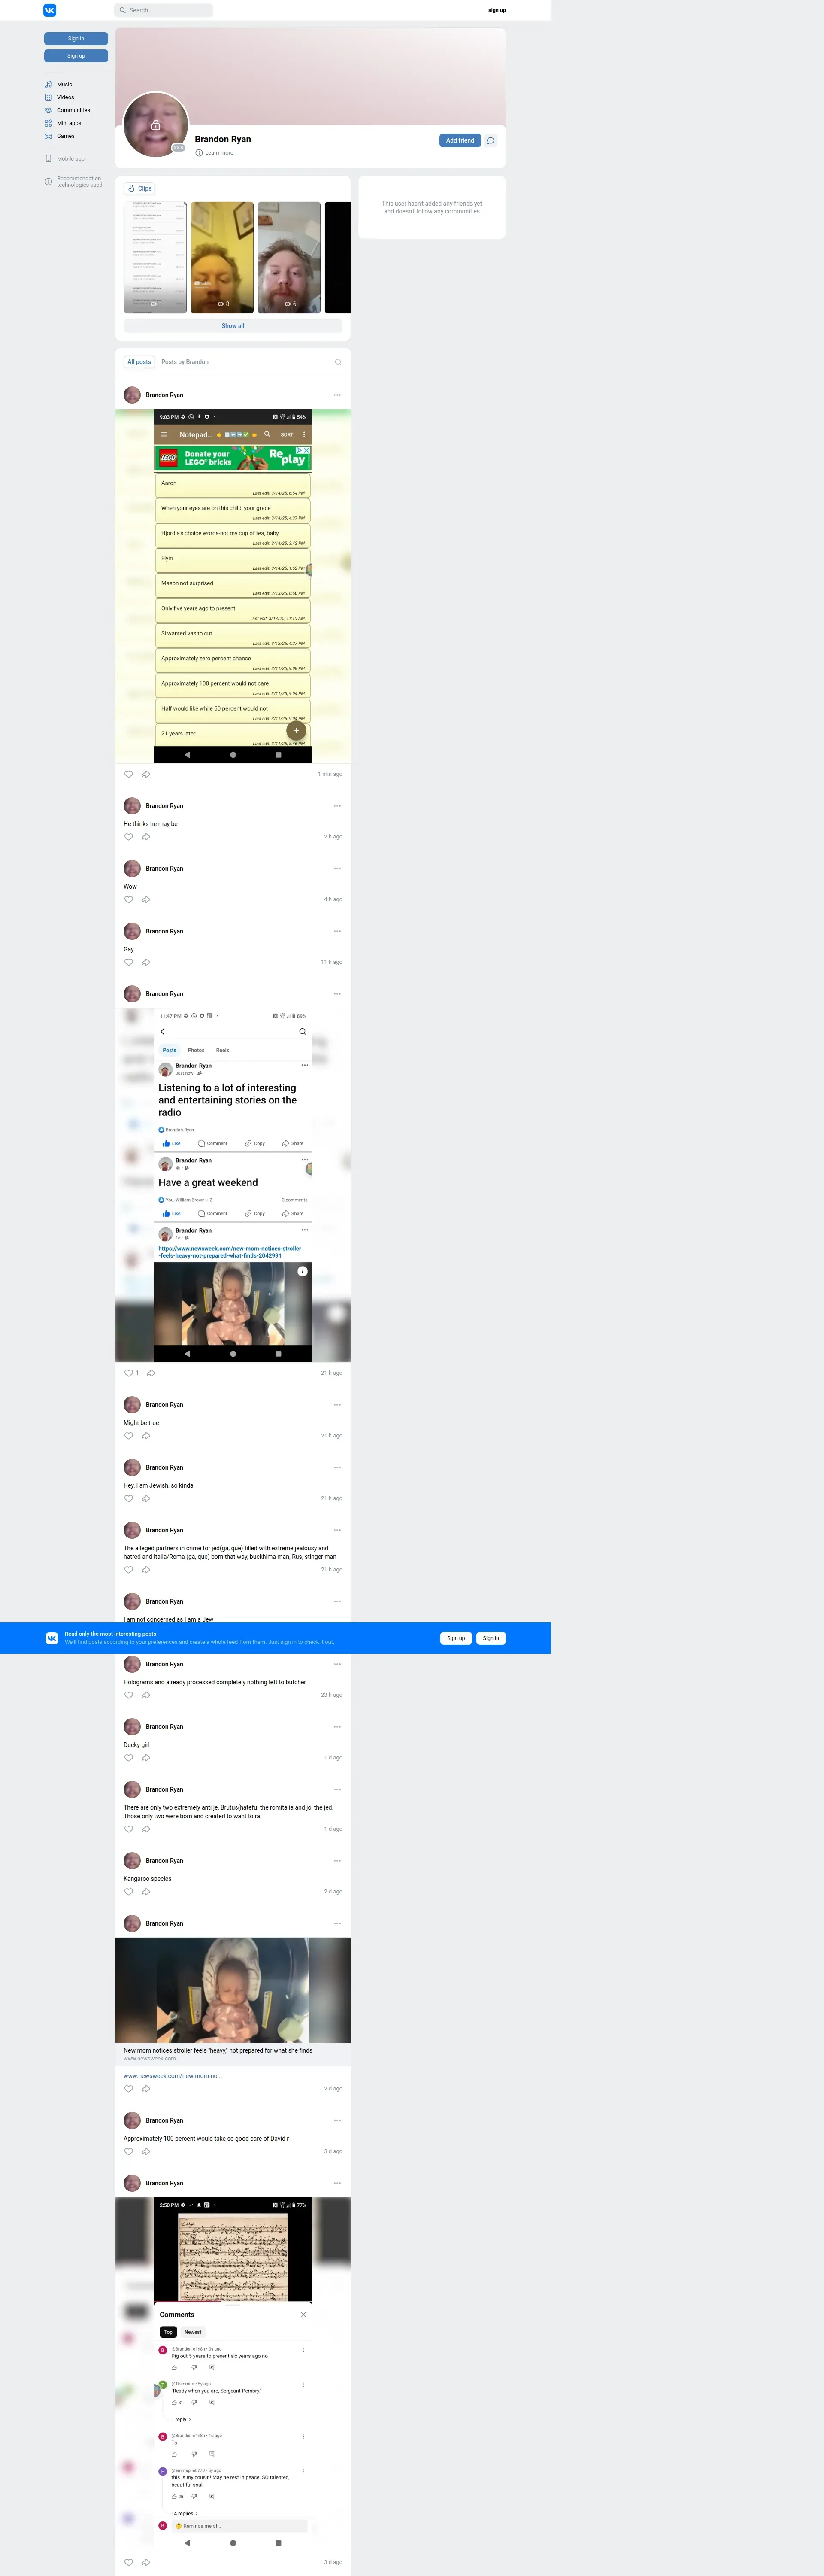Open three-dot menu on first post
824x2576 pixels.
click(337, 395)
